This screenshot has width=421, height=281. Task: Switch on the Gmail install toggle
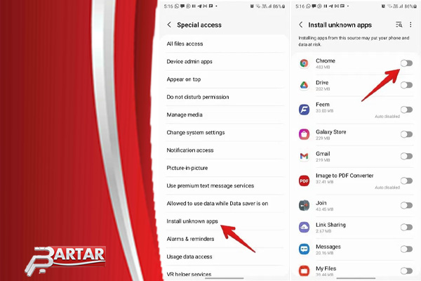click(x=406, y=156)
